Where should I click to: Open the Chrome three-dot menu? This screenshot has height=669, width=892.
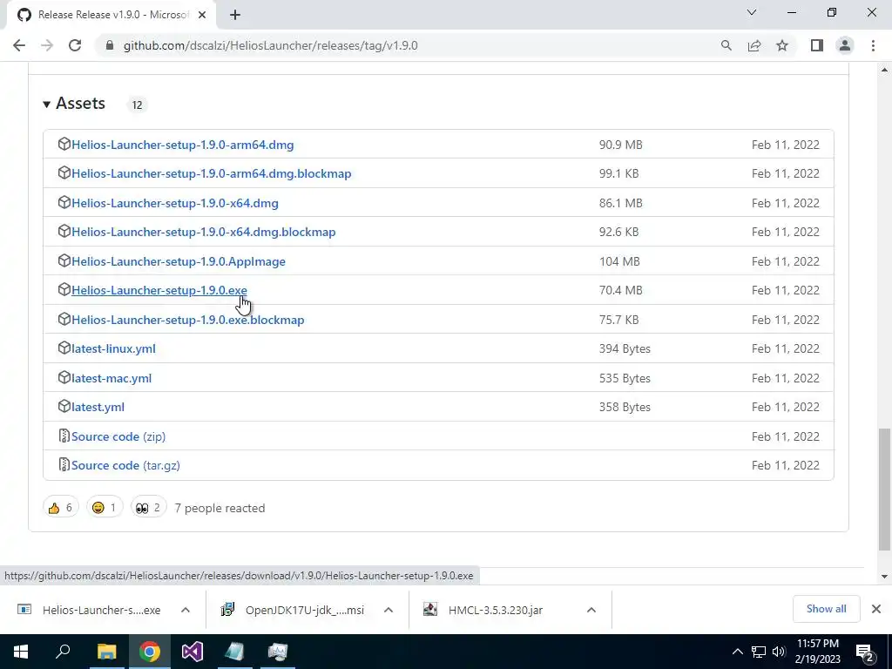pyautogui.click(x=873, y=45)
